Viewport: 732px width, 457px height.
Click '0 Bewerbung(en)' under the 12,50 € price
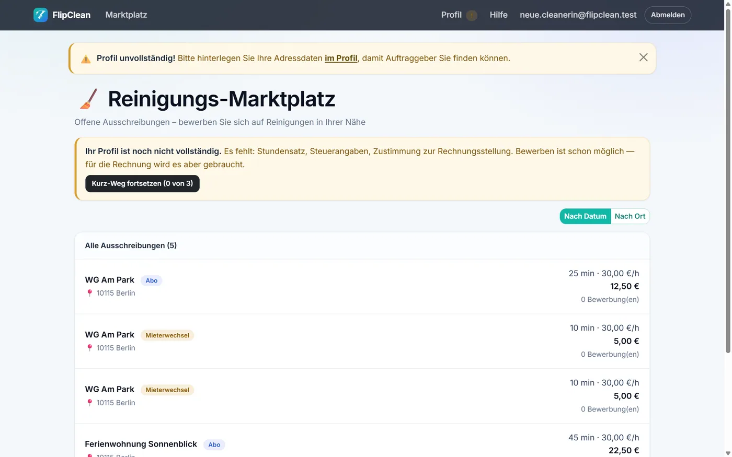point(610,299)
